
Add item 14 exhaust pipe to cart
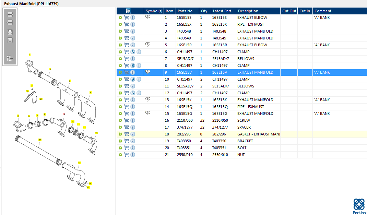(x=127, y=107)
